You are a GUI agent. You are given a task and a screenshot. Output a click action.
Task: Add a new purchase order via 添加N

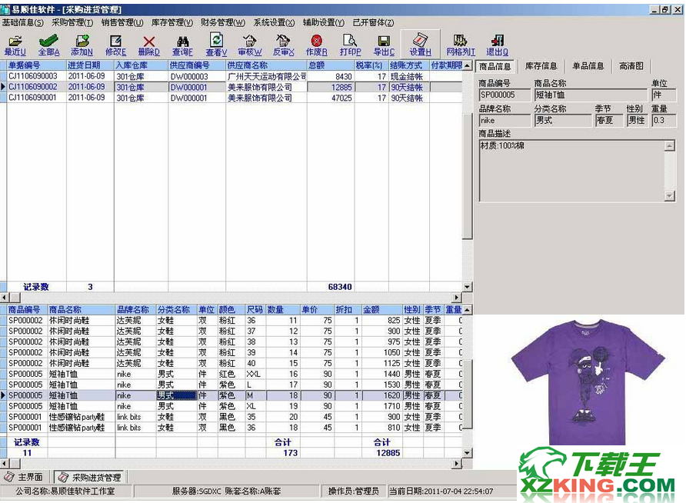(82, 45)
